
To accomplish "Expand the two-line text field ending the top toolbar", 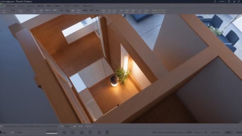I will tap(159, 11).
